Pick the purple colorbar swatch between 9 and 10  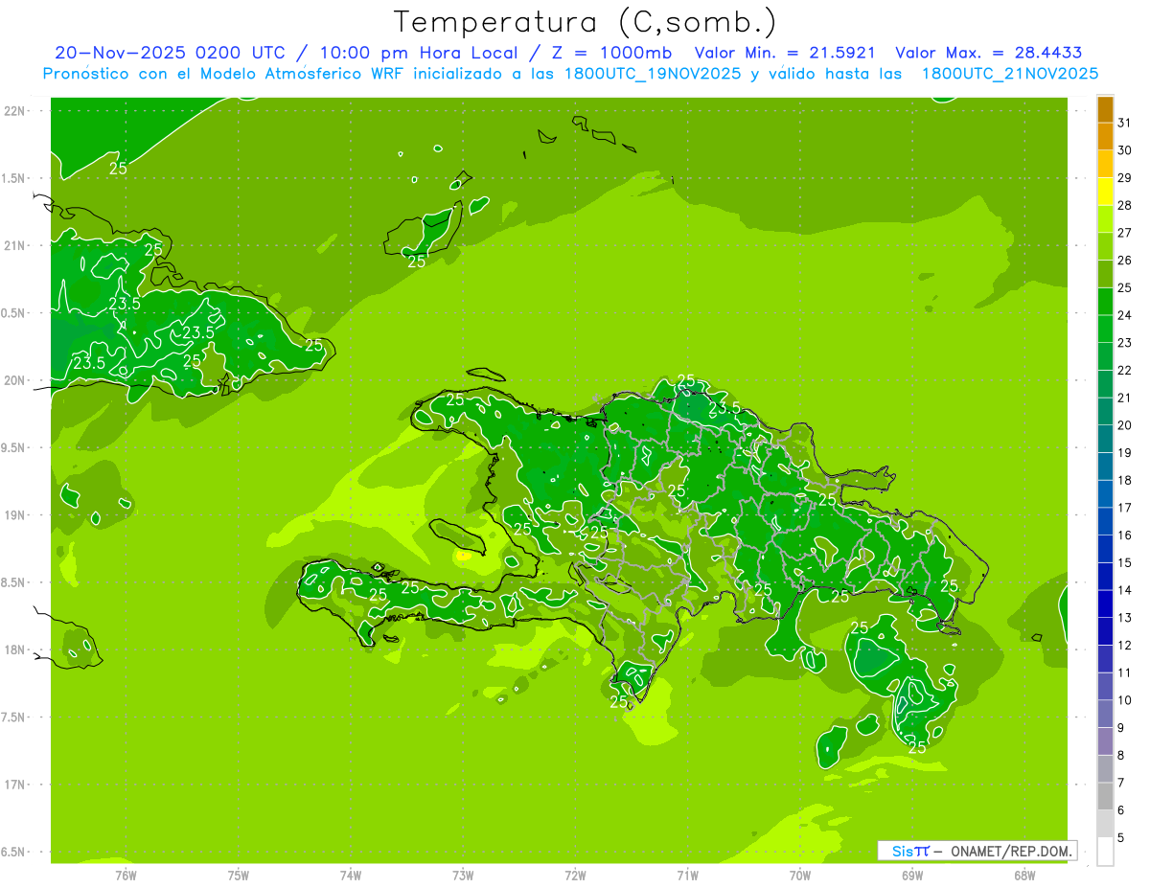pyautogui.click(x=1105, y=714)
